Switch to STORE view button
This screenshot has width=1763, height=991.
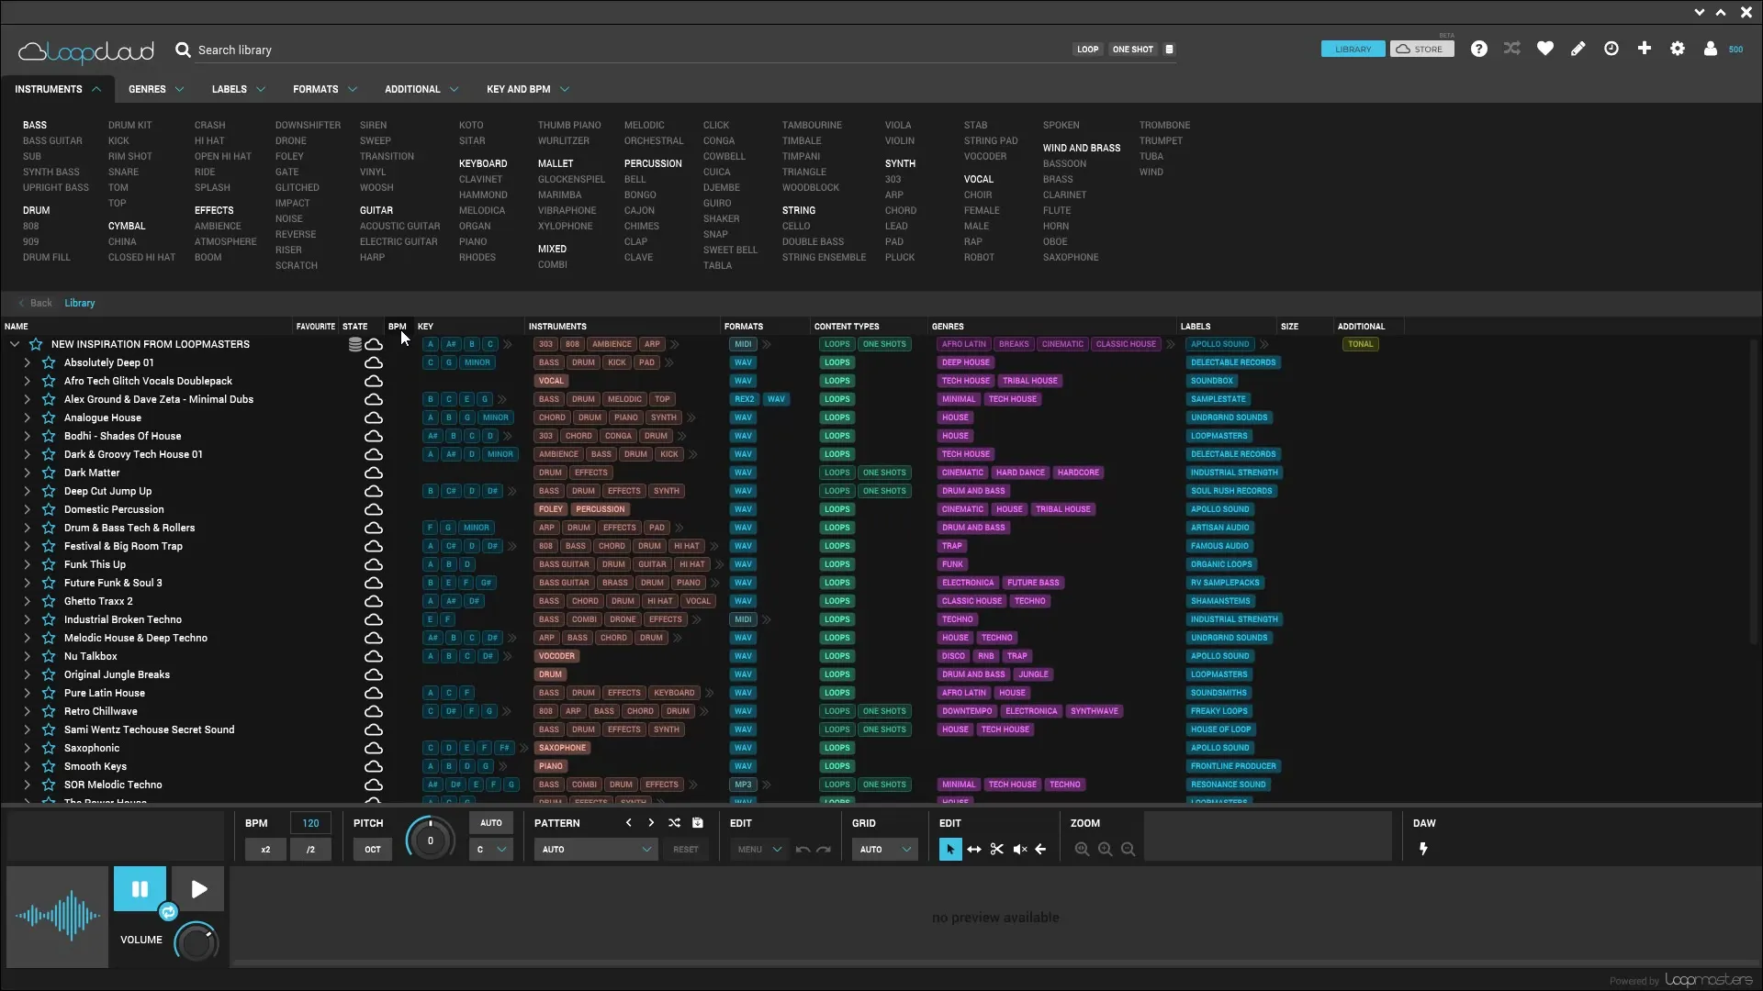click(x=1421, y=50)
